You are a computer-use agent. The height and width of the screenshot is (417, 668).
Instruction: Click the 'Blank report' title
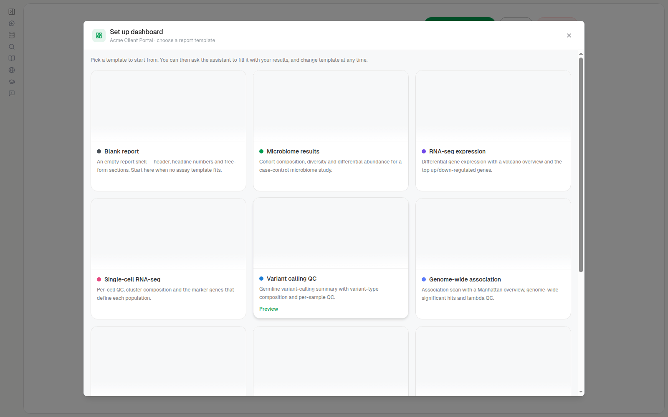pos(121,151)
